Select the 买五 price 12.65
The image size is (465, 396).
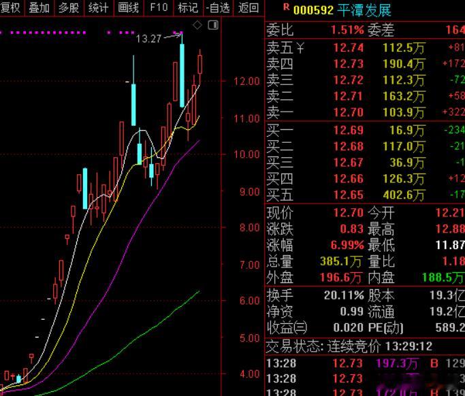tap(349, 195)
